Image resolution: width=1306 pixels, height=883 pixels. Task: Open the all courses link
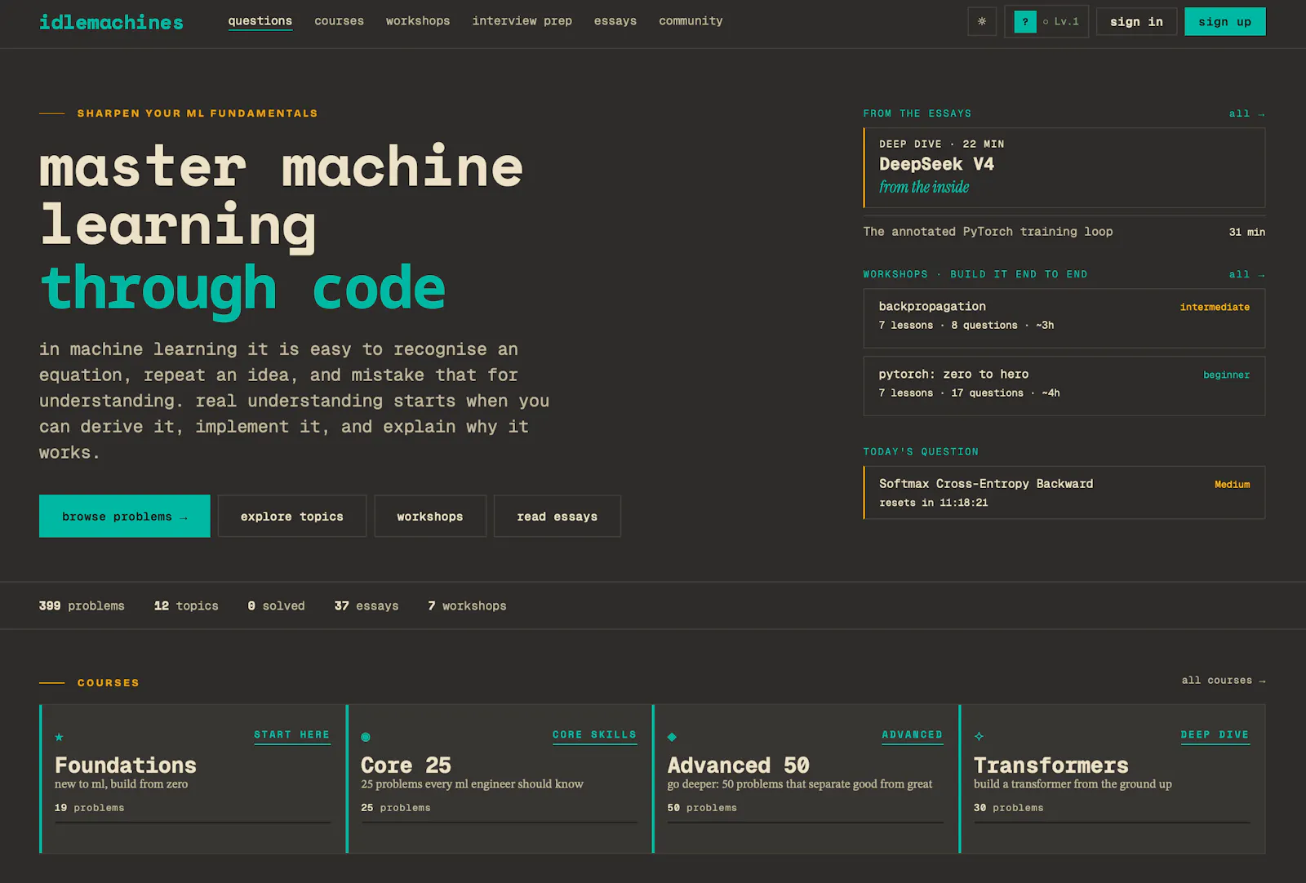click(x=1224, y=680)
